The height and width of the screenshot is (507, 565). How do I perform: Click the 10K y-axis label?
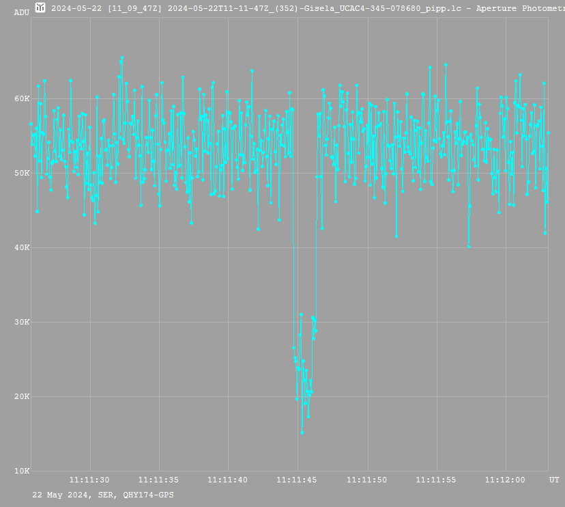pos(22,471)
